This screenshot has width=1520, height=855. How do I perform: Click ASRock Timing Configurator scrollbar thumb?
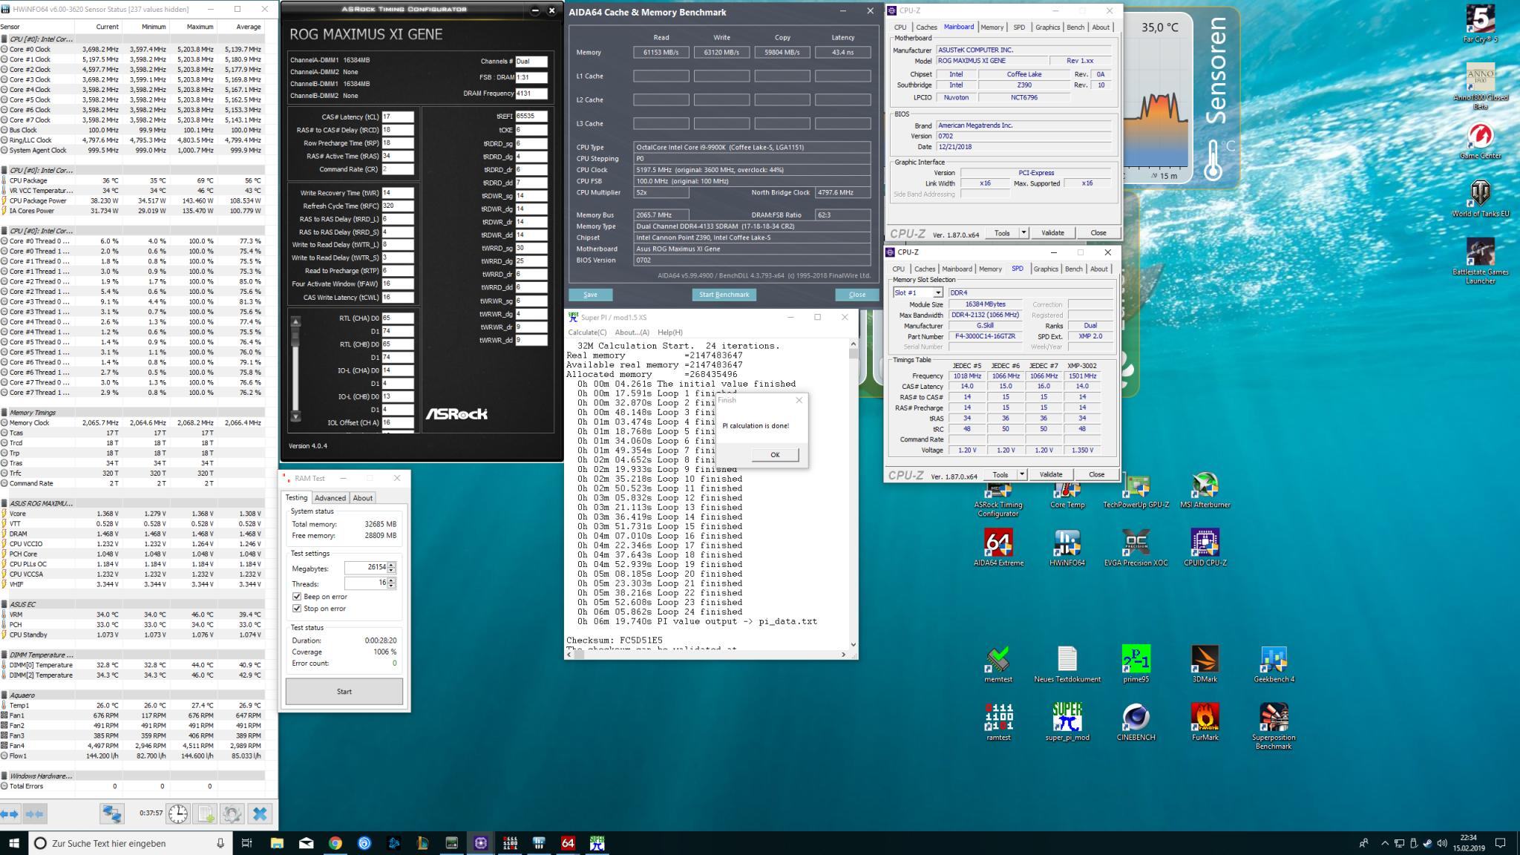point(295,337)
